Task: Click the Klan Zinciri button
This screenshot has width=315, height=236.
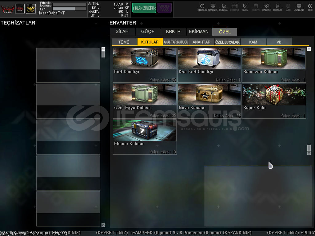Action: (144, 8)
